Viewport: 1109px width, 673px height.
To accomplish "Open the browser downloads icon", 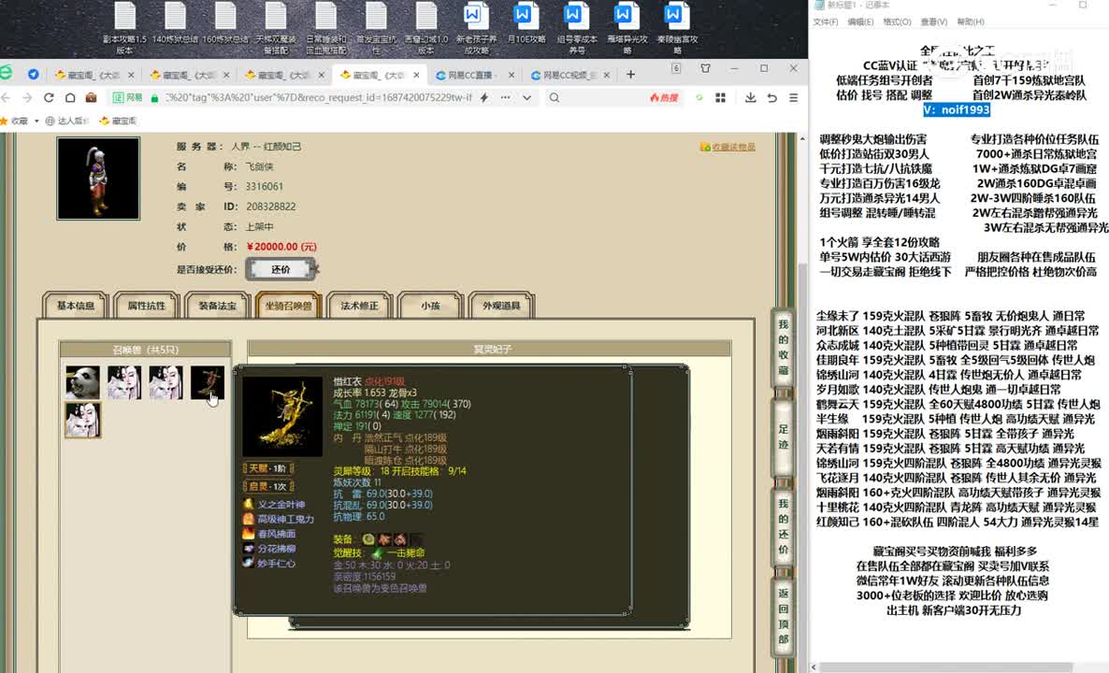I will tap(751, 97).
